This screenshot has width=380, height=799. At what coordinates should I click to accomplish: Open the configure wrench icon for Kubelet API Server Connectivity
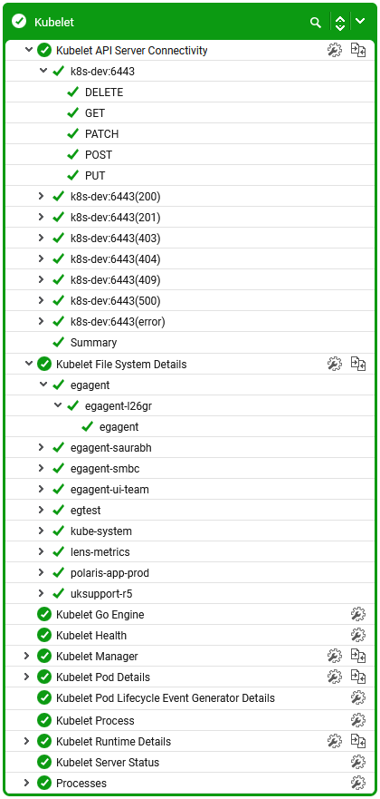(334, 51)
